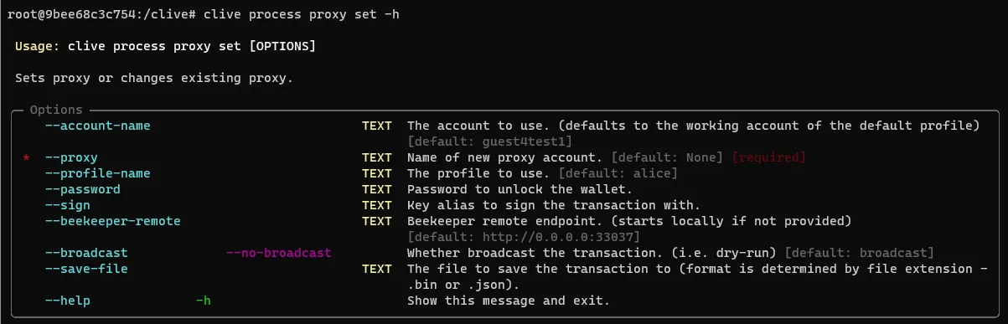The width and height of the screenshot is (1008, 324).
Task: Click the Options section header label
Action: [56, 110]
